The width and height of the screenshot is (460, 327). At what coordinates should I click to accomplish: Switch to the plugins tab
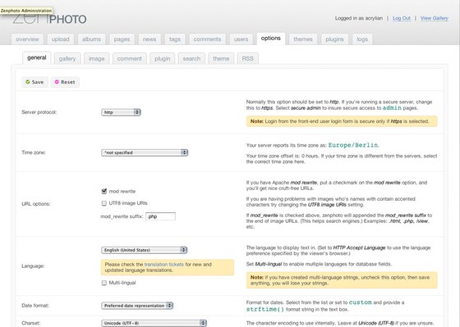[x=335, y=39]
